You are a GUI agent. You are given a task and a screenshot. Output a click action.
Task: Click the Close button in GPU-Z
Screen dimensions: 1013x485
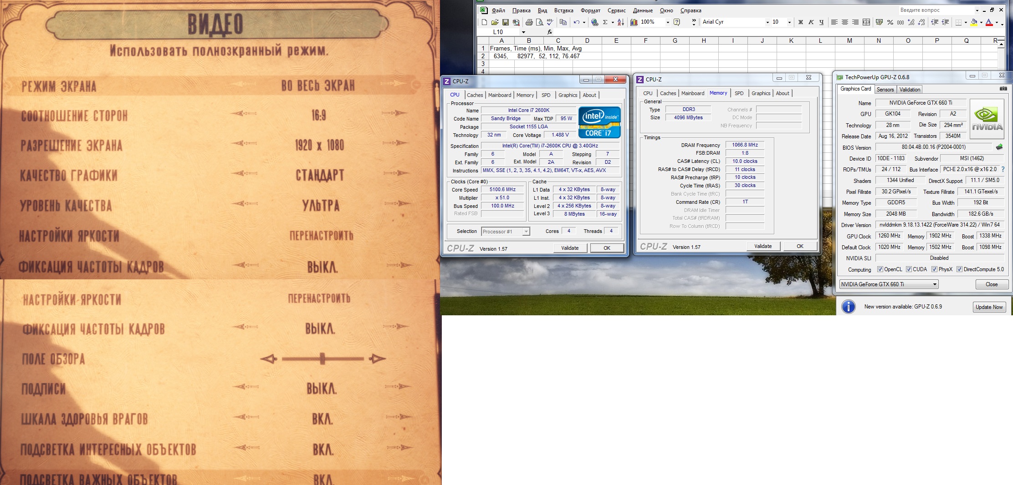[992, 284]
